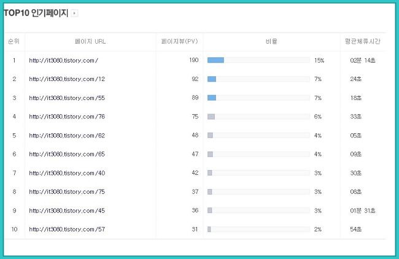Image resolution: width=399 pixels, height=259 pixels.
Task: Click the 15% ratio label
Action: tap(319, 61)
